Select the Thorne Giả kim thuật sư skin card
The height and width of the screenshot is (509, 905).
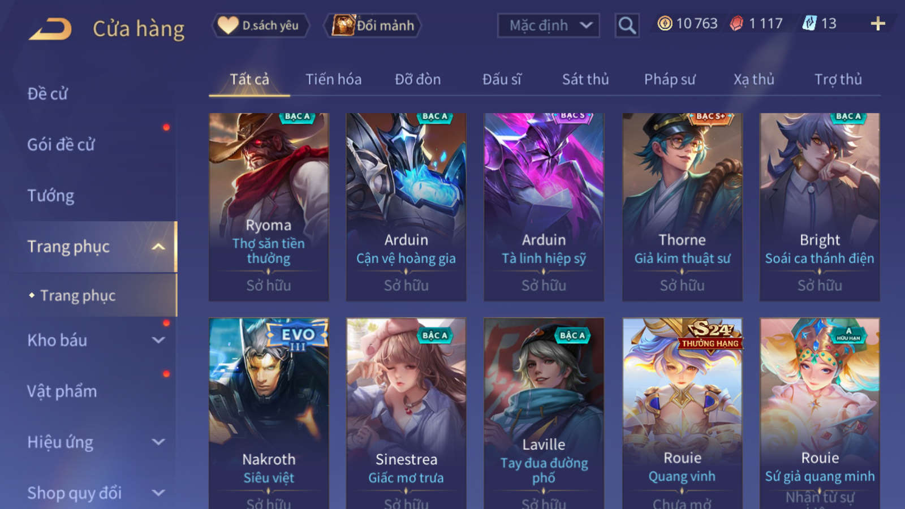(x=682, y=207)
